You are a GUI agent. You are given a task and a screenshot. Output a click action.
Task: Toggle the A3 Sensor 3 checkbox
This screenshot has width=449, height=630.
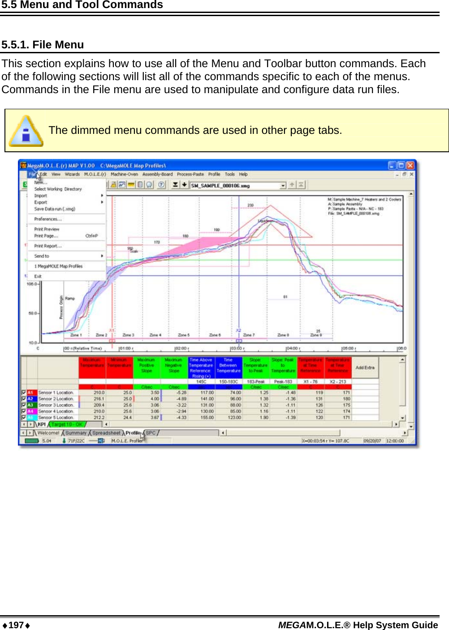24,405
